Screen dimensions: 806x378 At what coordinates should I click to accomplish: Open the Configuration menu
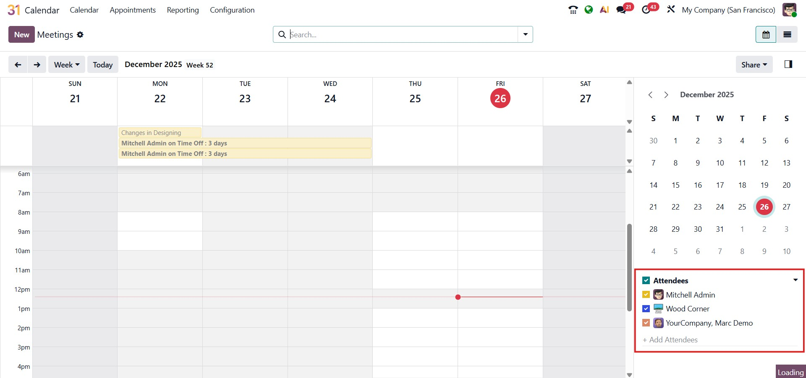[232, 10]
